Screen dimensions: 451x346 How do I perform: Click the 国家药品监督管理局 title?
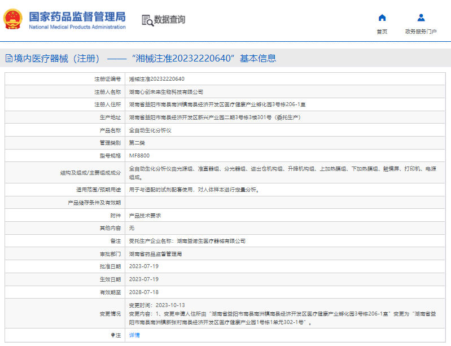coord(77,17)
